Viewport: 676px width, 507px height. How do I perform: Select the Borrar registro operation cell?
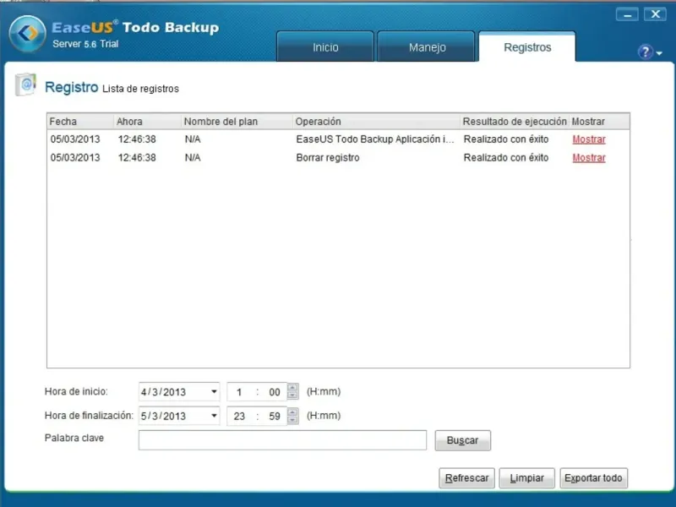pos(328,158)
